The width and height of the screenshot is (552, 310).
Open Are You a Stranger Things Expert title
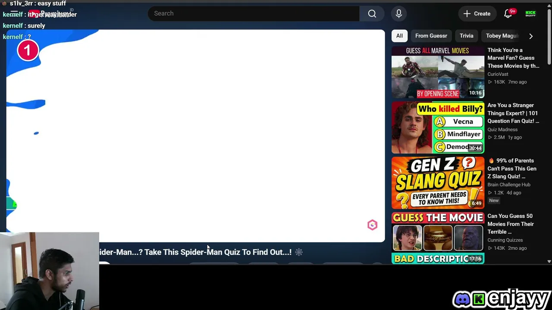(x=513, y=113)
